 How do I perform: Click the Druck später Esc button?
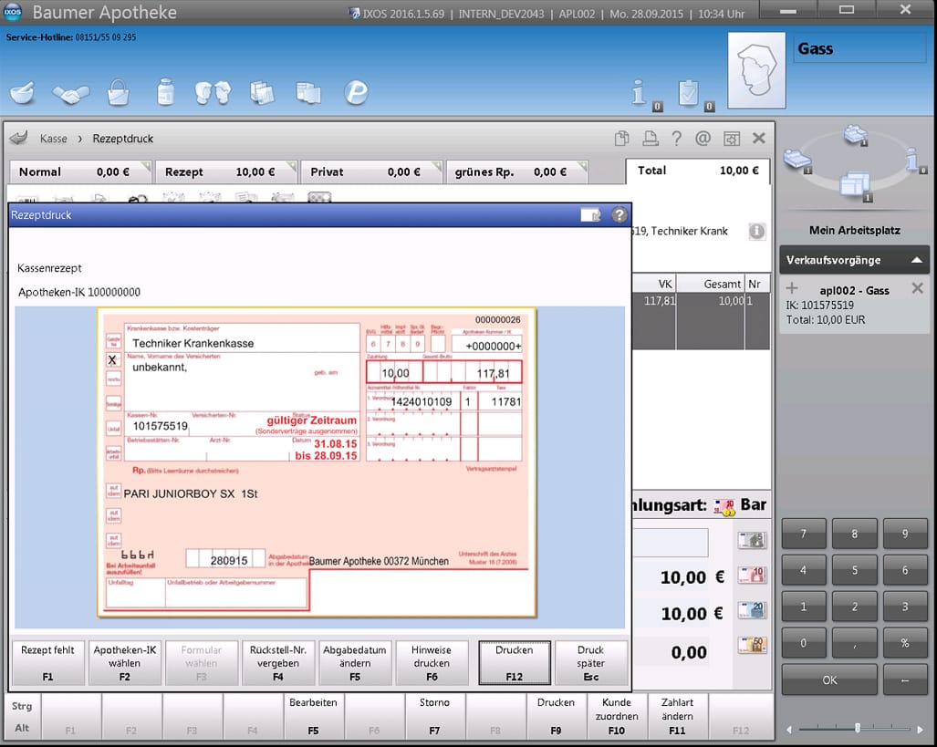(590, 663)
